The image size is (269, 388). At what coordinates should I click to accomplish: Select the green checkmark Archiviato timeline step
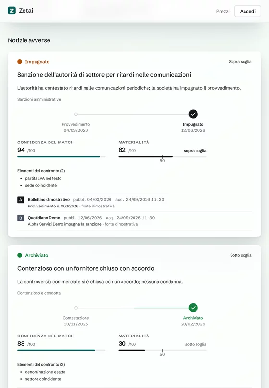[193, 308]
